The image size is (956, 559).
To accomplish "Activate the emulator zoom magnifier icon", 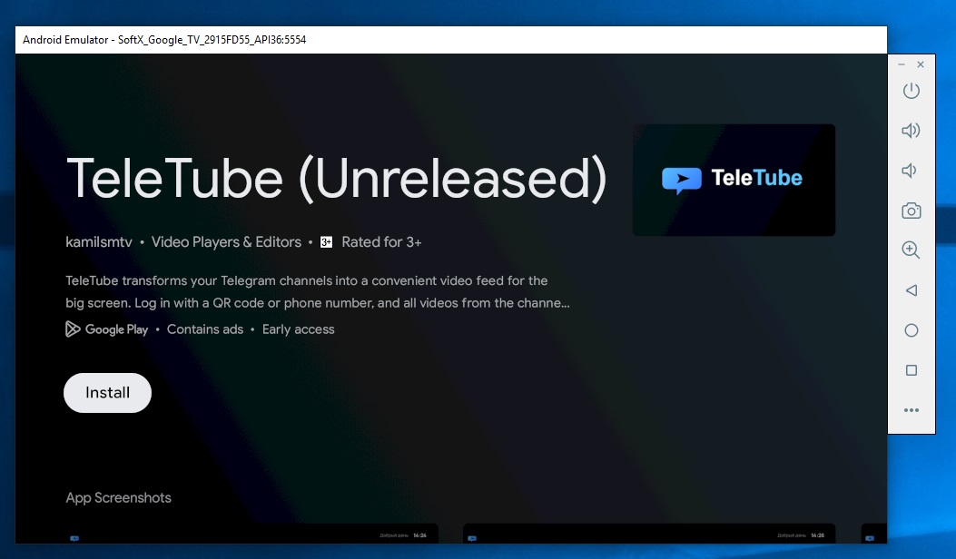I will 911,250.
